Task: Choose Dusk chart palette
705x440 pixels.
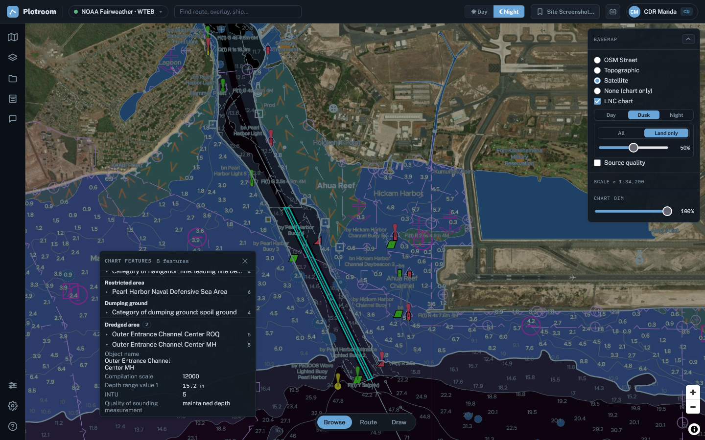Action: 644,115
